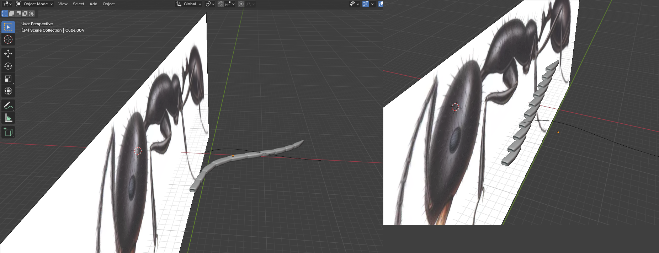
Task: Toggle the overlays button
Action: click(x=381, y=4)
